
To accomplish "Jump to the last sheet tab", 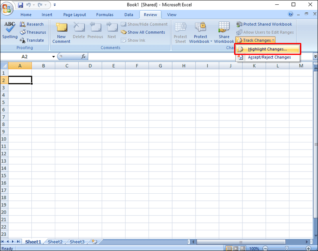I will tap(18, 241).
